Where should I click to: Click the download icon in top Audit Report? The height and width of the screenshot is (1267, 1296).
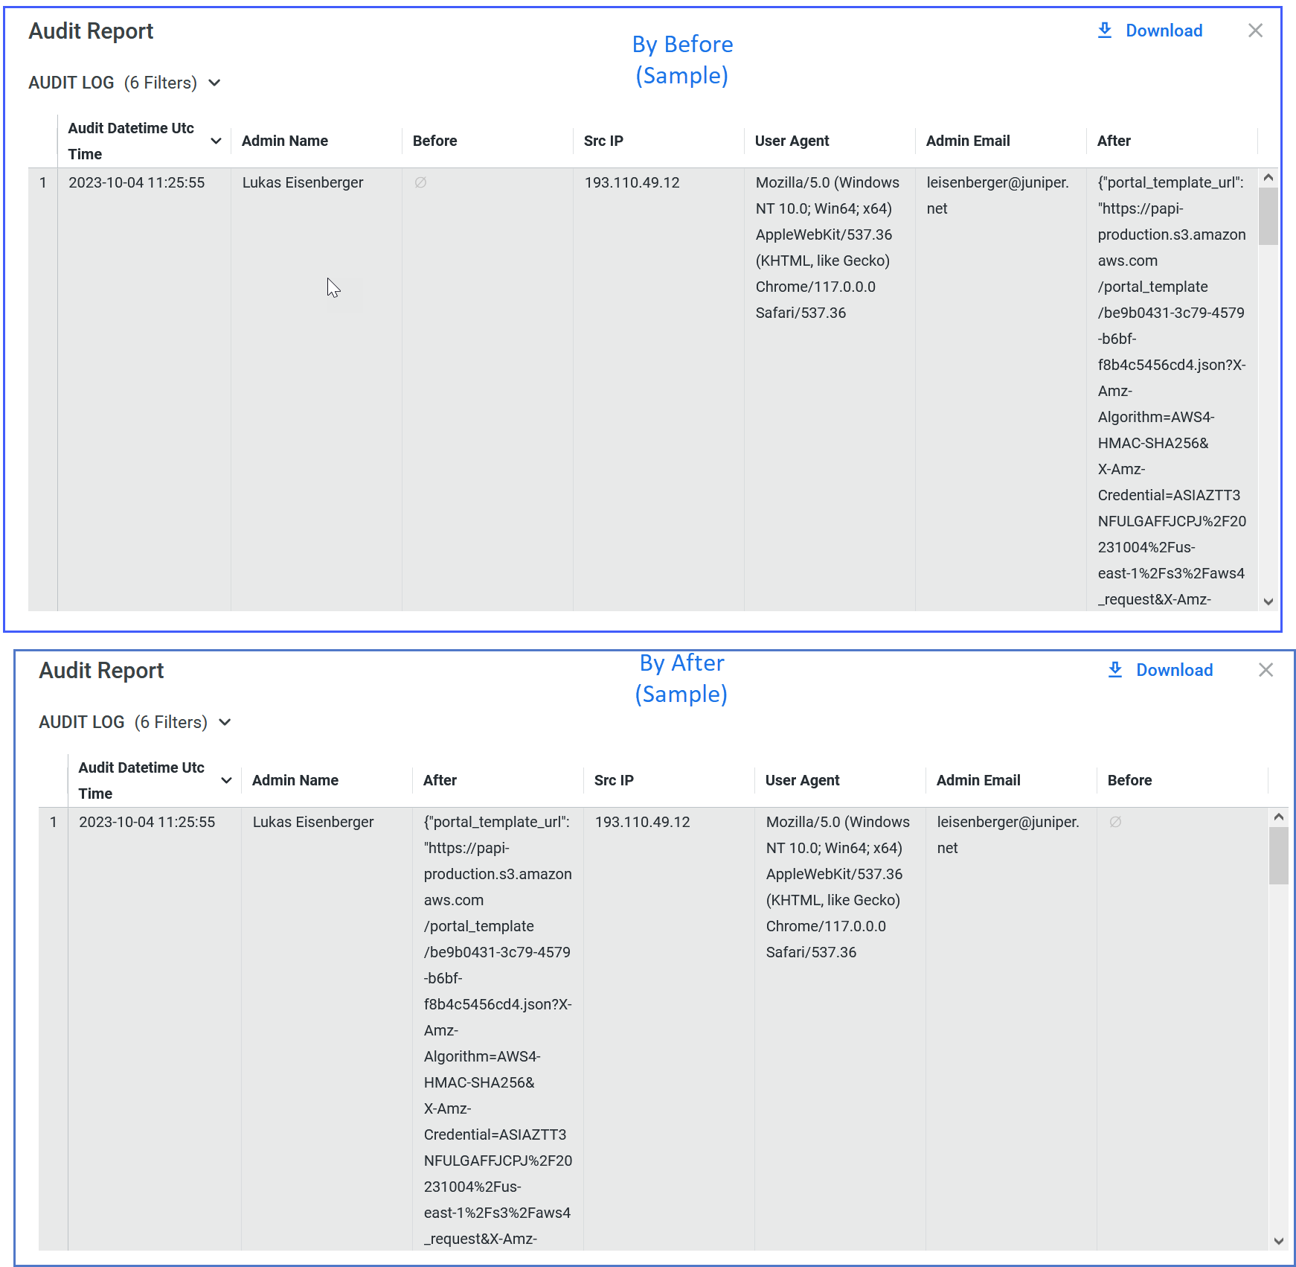[x=1105, y=31]
